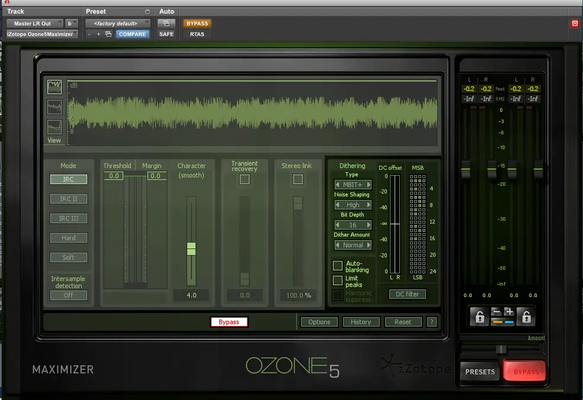Open the iZotope Ozone5Maximizer plug-in selector

pos(43,34)
